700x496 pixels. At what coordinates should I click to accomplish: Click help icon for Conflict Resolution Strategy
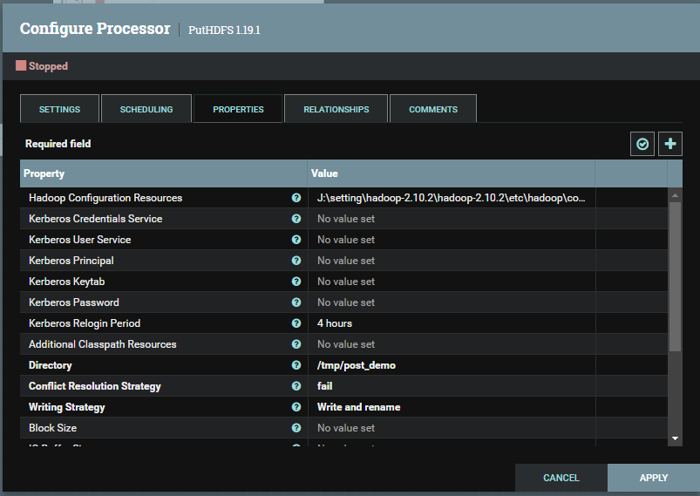point(296,386)
